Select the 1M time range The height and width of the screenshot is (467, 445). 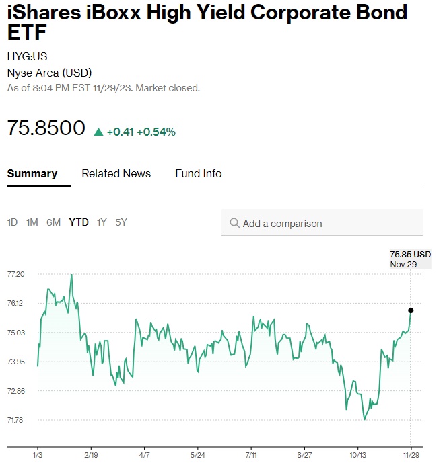pos(32,222)
